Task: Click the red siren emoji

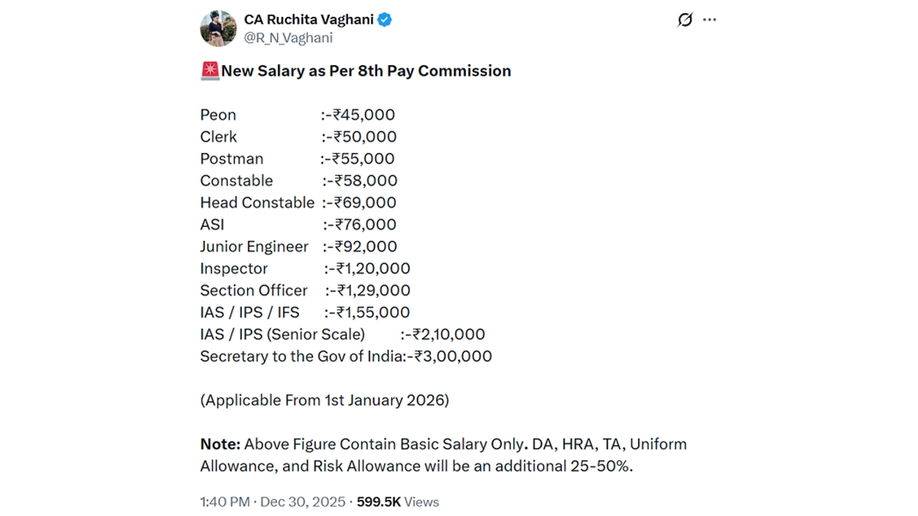Action: [x=210, y=71]
